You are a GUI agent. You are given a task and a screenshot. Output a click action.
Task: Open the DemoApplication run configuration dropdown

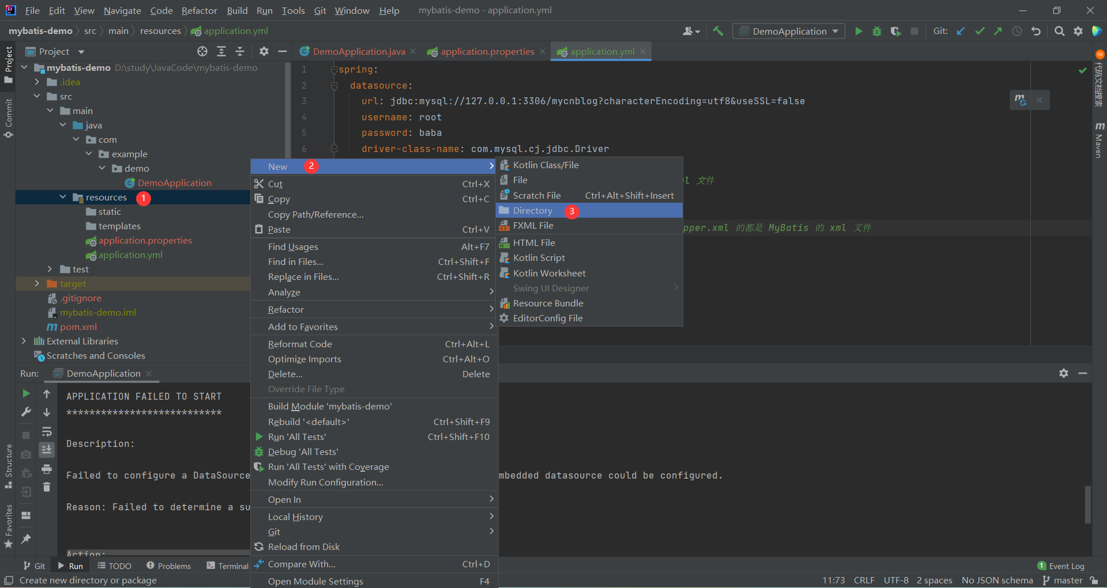click(x=789, y=31)
